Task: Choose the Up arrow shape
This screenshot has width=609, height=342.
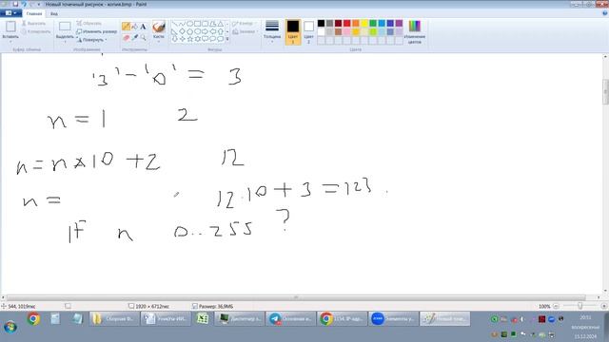Action: [x=221, y=31]
